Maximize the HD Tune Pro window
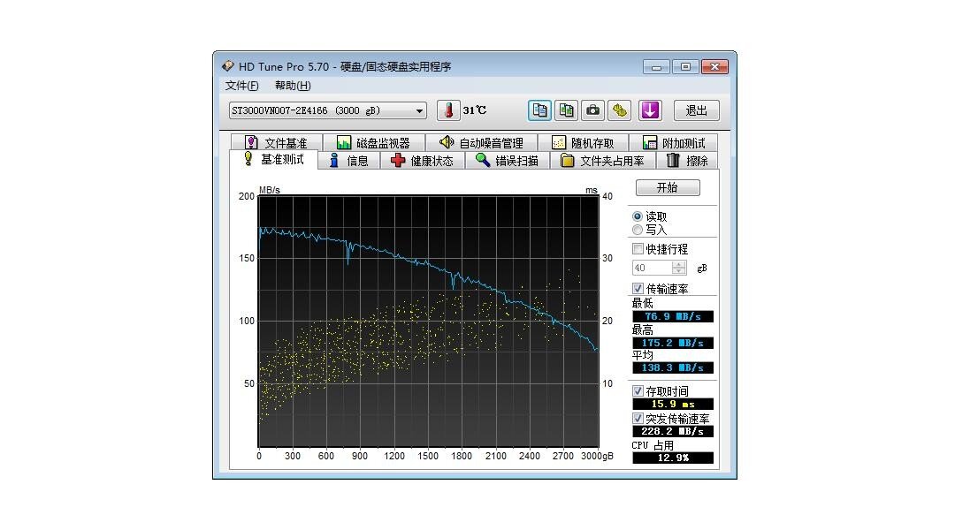 coord(685,66)
